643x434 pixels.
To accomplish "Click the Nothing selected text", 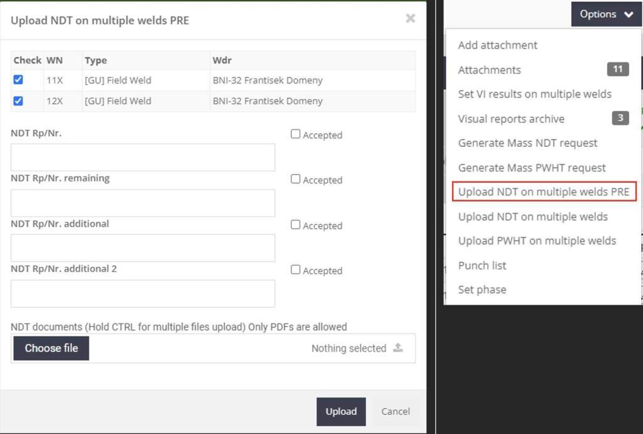I will (x=349, y=348).
